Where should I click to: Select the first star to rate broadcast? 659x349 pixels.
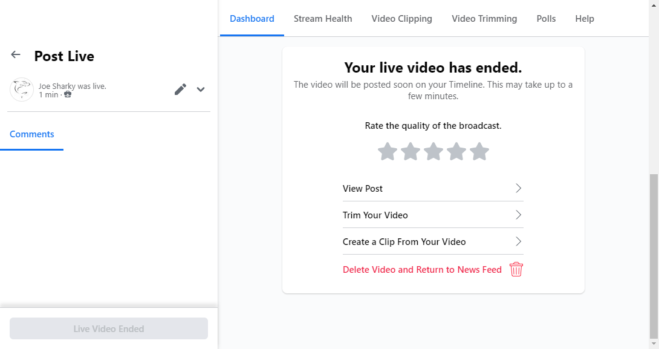pos(387,151)
